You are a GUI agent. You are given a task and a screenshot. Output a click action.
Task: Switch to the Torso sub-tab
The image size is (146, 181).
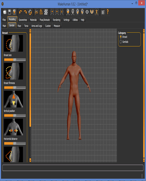point(26,26)
